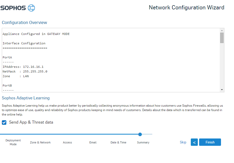The height and width of the screenshot is (163, 234).
Task: Click the overview scrollbar down arrow
Action: coord(222,90)
